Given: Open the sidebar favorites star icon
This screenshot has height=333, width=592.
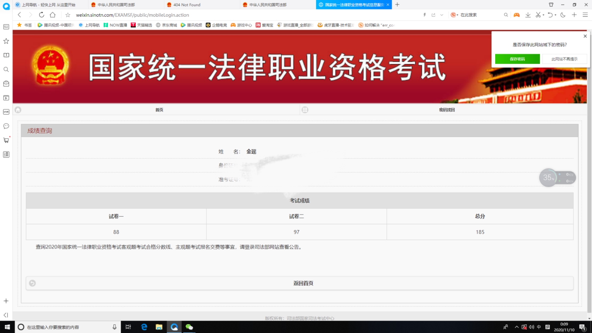Looking at the screenshot, I should [6, 41].
